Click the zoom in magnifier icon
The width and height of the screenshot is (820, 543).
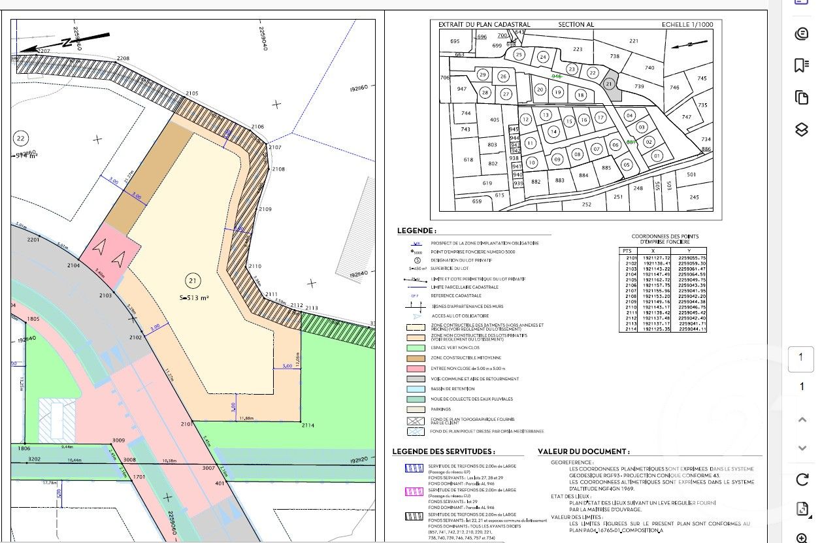click(802, 538)
